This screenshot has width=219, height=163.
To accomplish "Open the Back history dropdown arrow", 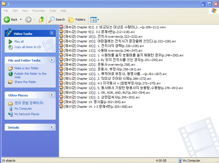I will click(21, 20).
